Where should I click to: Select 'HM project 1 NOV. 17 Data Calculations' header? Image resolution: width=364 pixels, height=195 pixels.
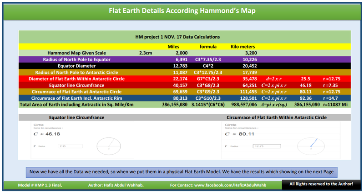pyautogui.click(x=177, y=37)
